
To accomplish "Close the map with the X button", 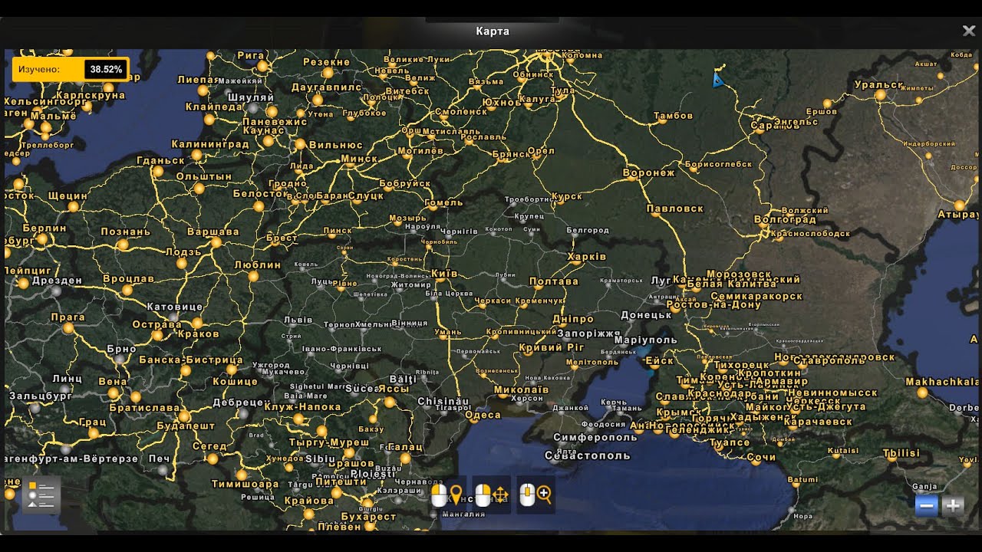I will coord(968,31).
